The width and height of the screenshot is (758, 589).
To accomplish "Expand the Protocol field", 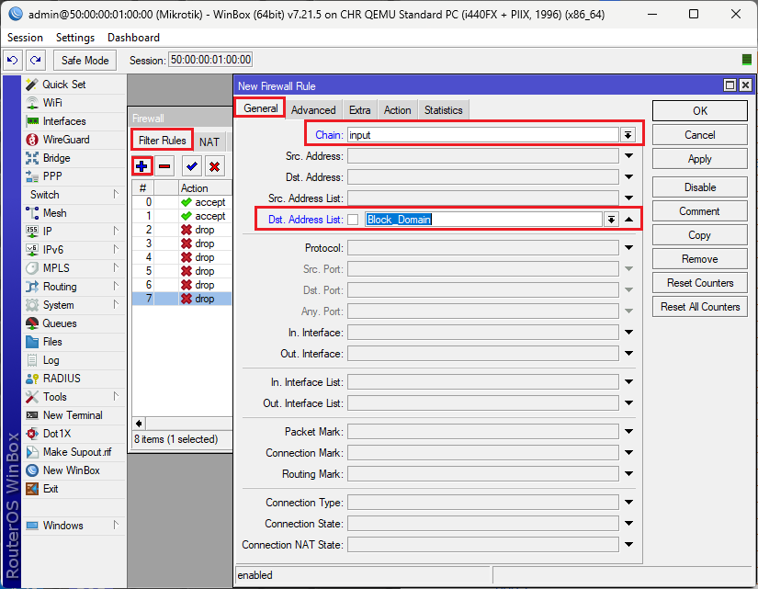I will tap(629, 247).
